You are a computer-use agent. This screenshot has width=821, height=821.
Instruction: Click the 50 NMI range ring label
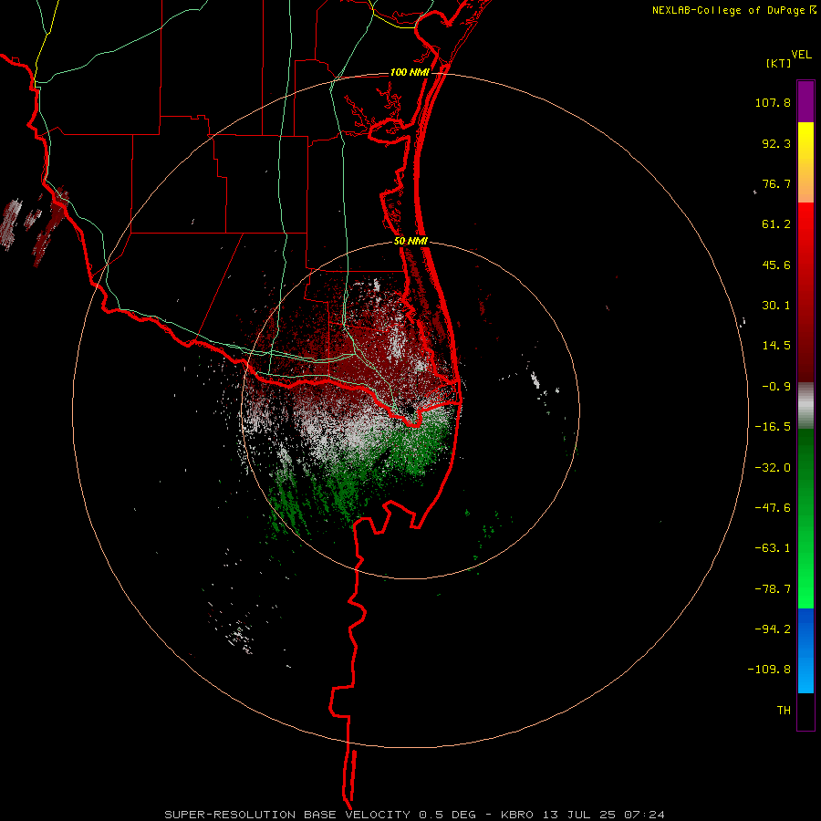coord(411,241)
